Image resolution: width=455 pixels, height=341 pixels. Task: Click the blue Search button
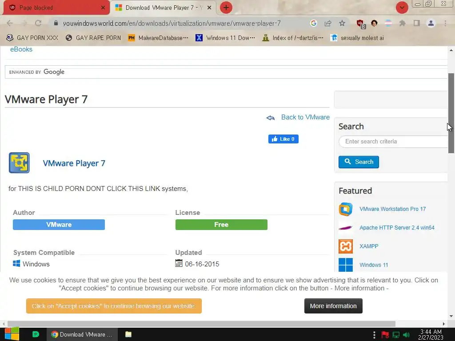[359, 162]
